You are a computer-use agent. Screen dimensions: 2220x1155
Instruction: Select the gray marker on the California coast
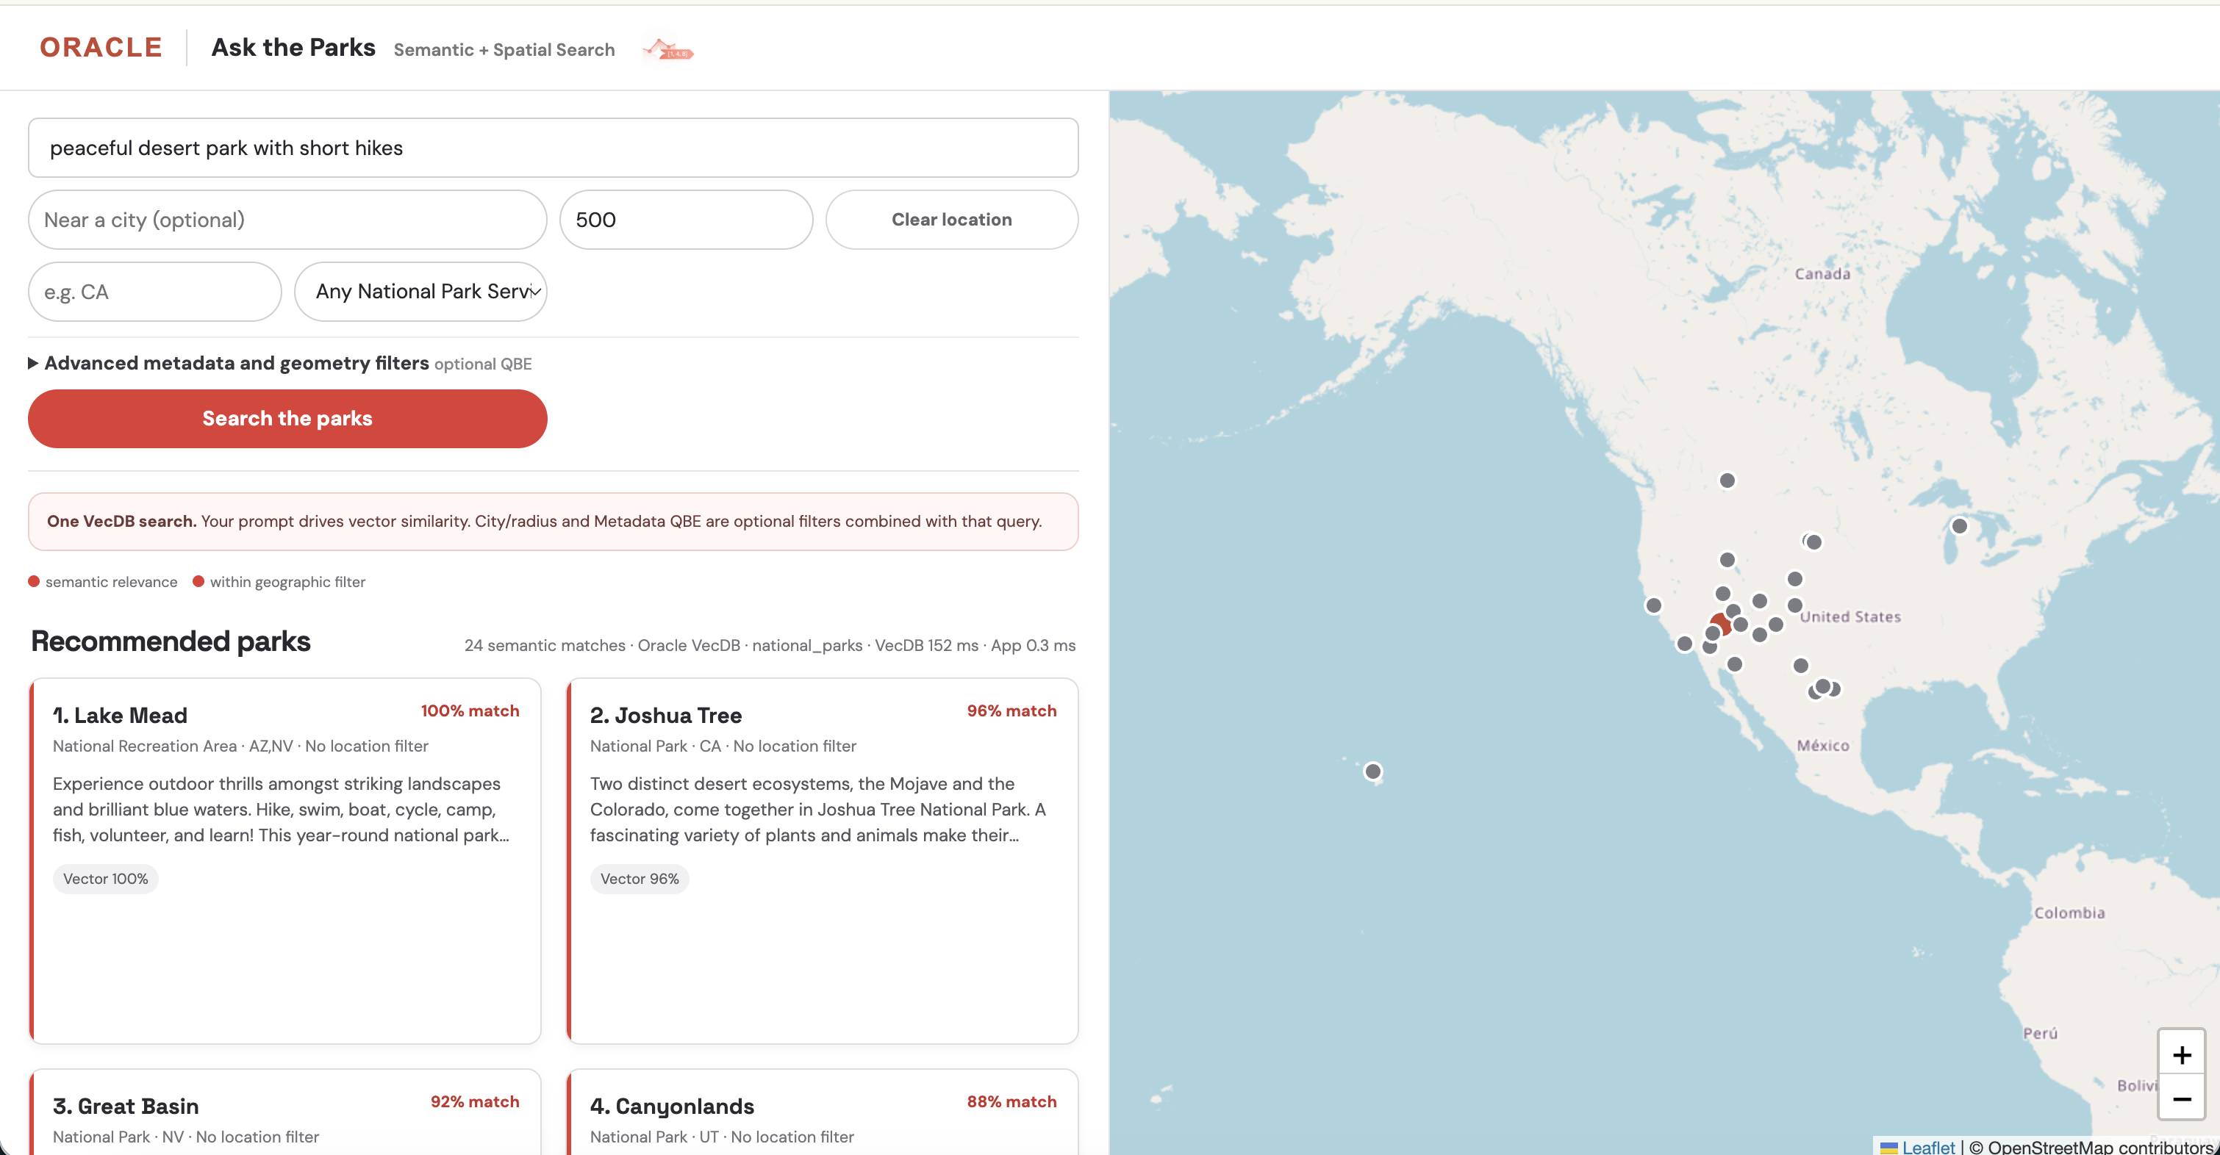coord(1653,605)
